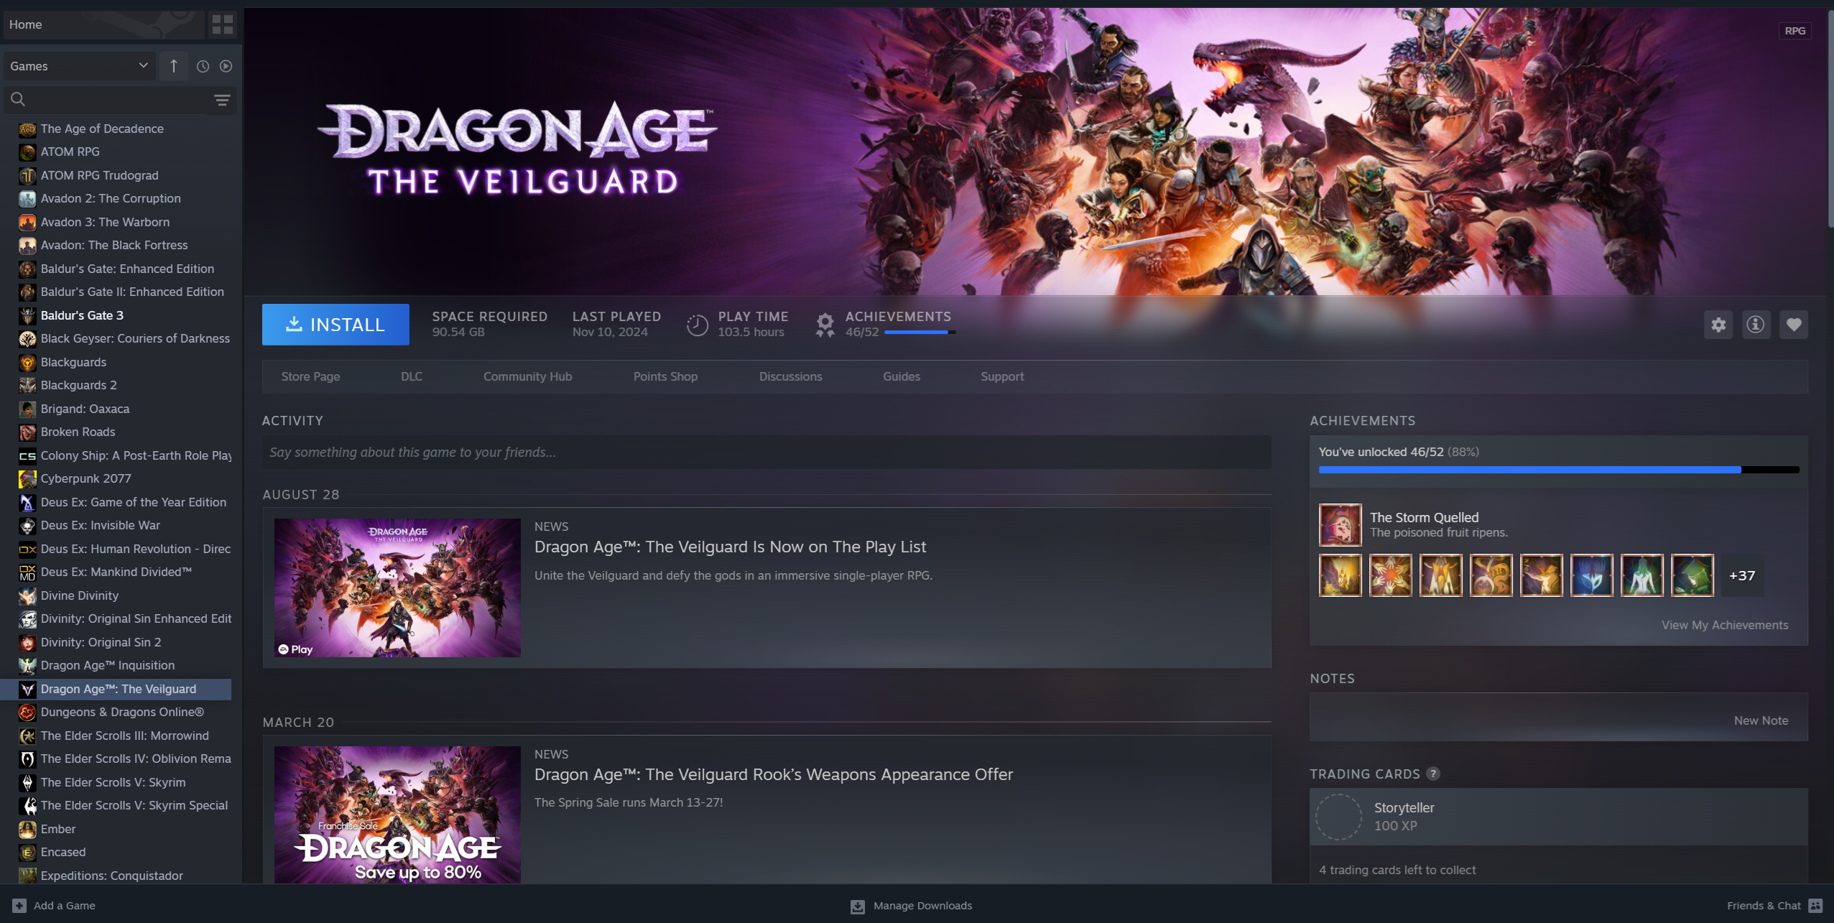Select Cyberpunk 2077 in library list
Viewport: 1834px width, 923px height.
(x=117, y=478)
